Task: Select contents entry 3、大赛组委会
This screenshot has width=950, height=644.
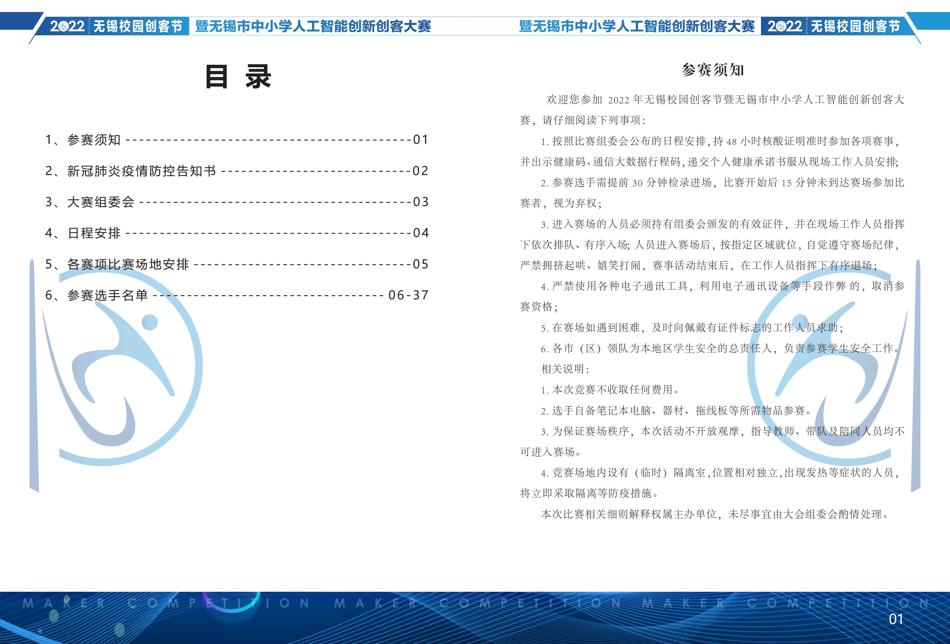Action: click(237, 202)
